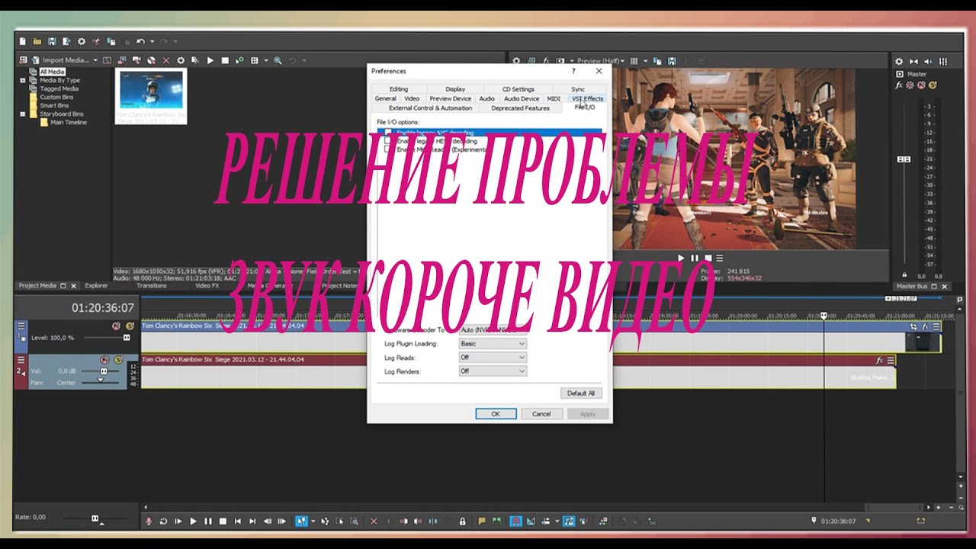This screenshot has height=549, width=976.
Task: Create a new project from toolbar
Action: point(23,40)
